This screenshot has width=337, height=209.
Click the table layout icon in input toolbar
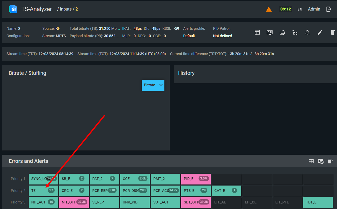[x=257, y=32]
